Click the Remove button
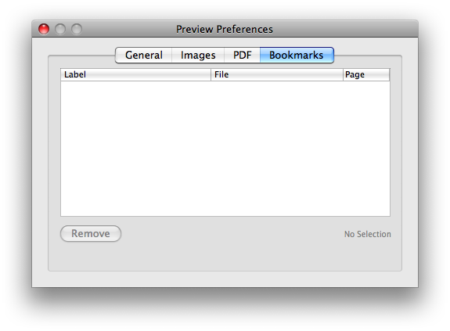Image resolution: width=450 pixels, height=331 pixels. tap(91, 233)
